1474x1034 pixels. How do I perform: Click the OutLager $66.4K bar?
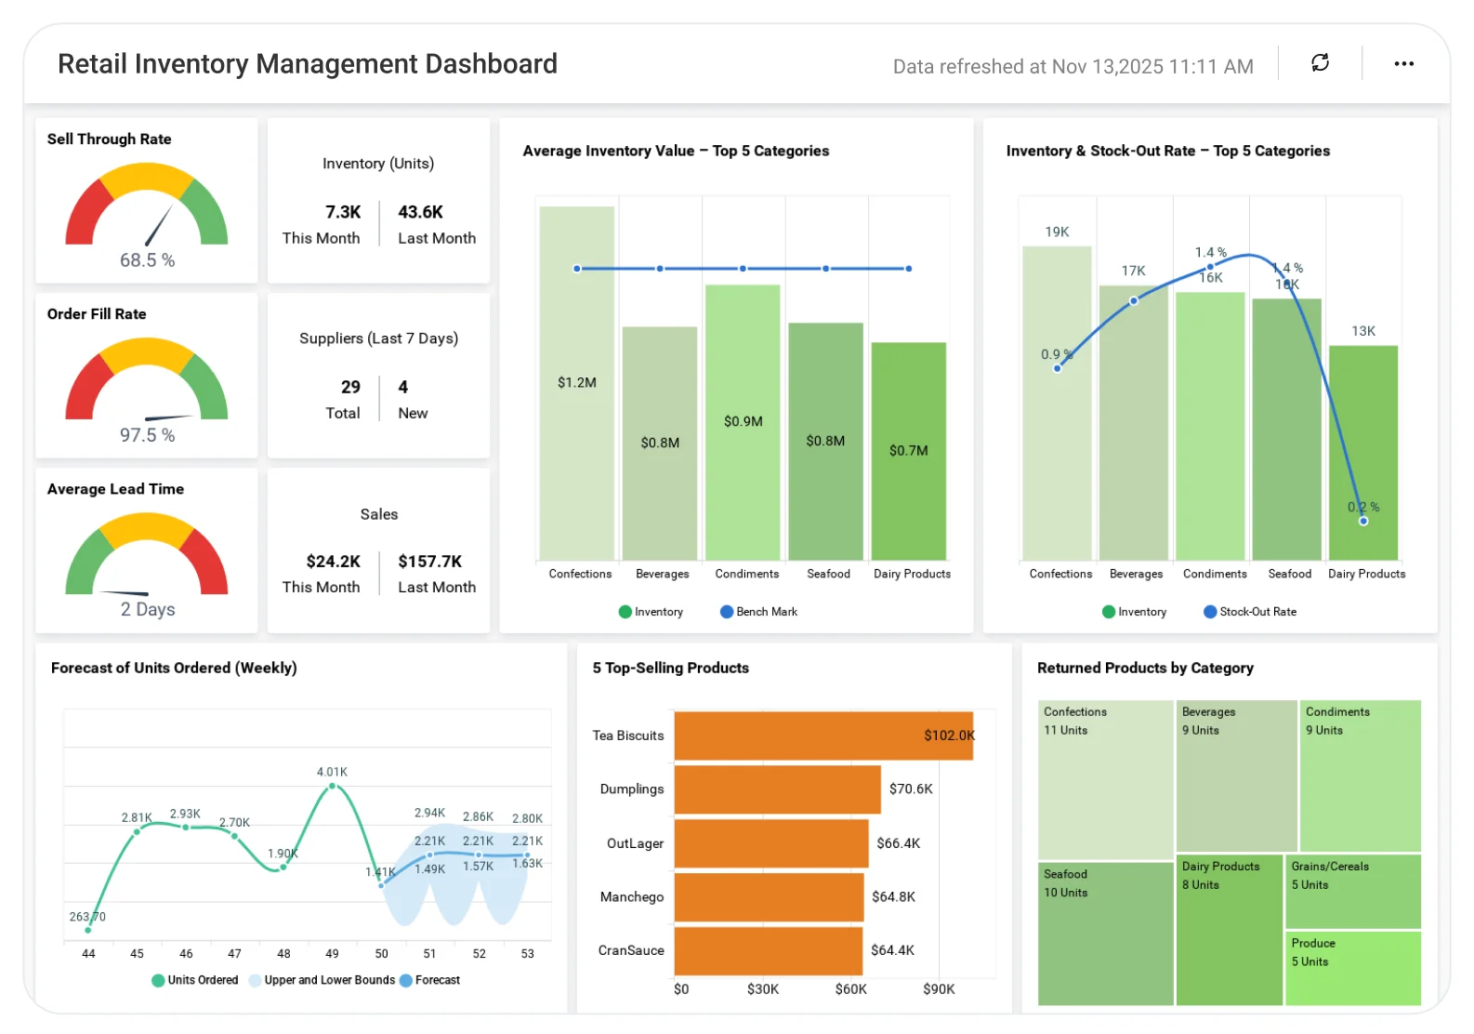pyautogui.click(x=771, y=843)
